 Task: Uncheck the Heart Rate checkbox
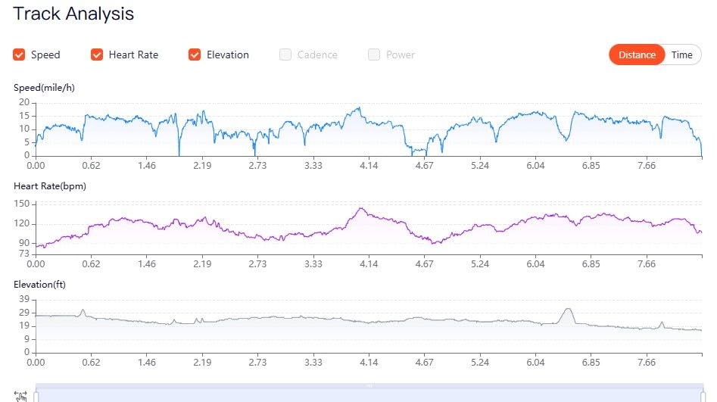click(97, 55)
